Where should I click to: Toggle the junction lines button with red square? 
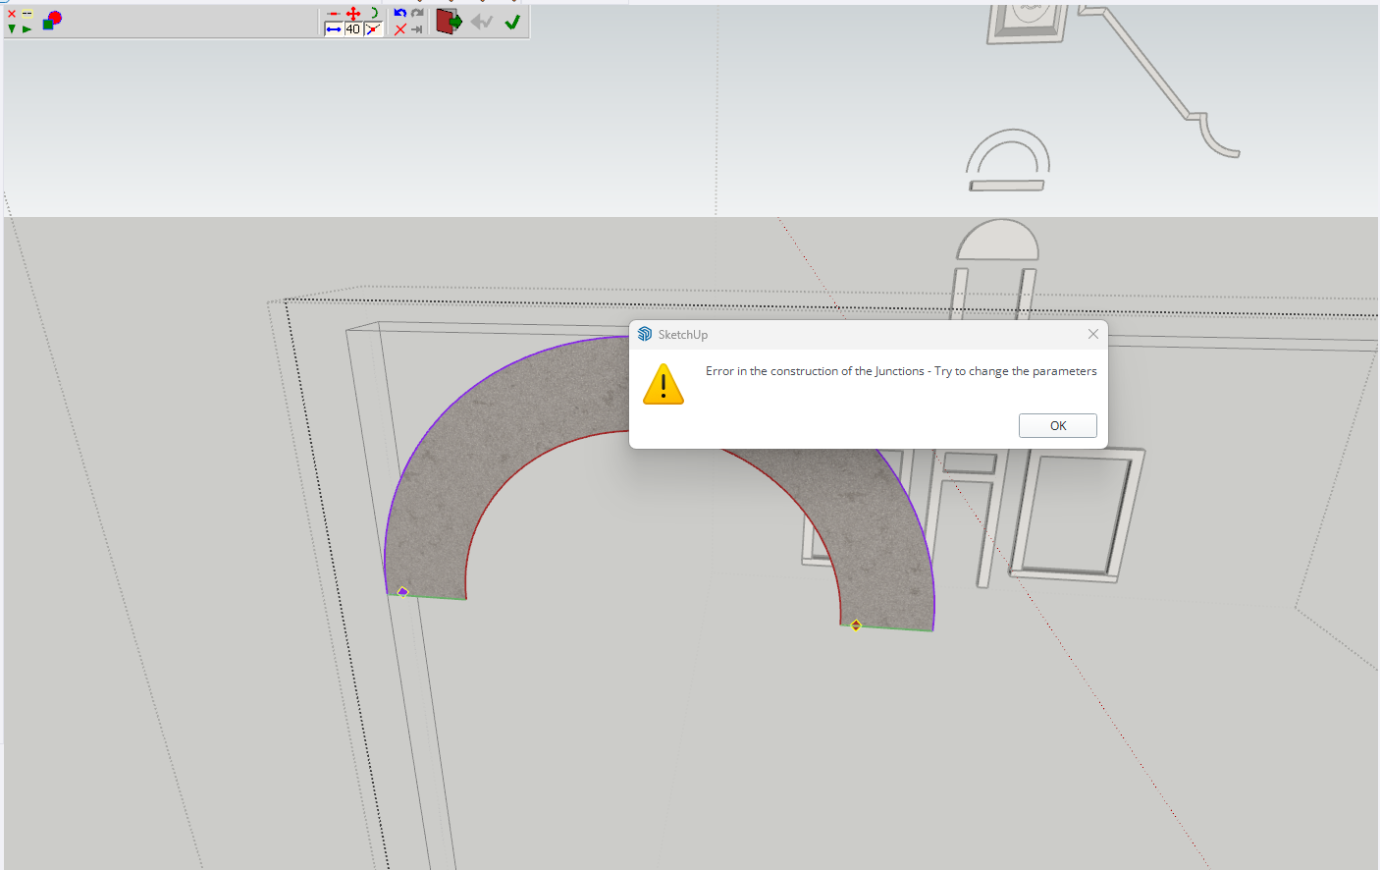click(373, 29)
